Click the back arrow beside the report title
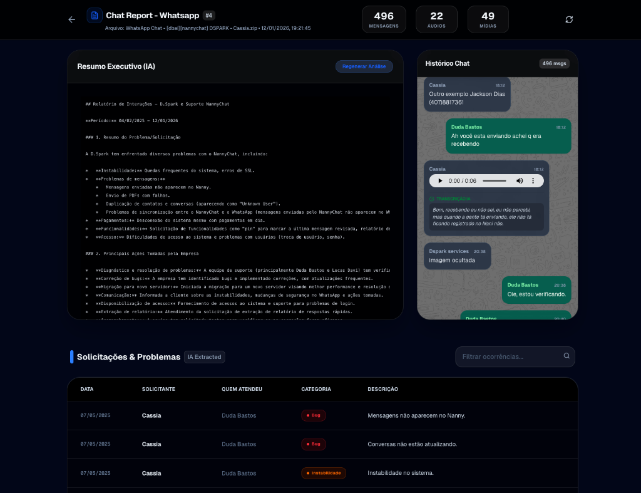This screenshot has height=493, width=641. pyautogui.click(x=71, y=19)
